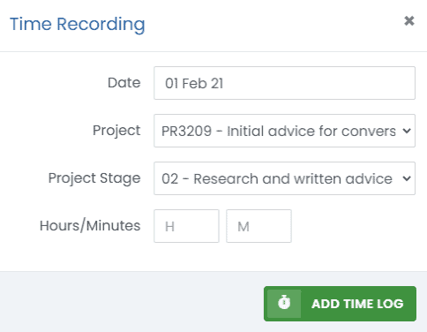Focus the Minutes (M) input box
The width and height of the screenshot is (427, 332).
click(x=258, y=226)
